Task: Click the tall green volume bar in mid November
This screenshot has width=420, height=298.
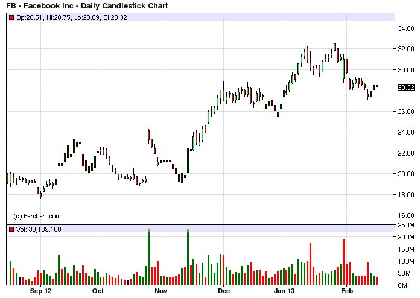Action: click(x=188, y=257)
